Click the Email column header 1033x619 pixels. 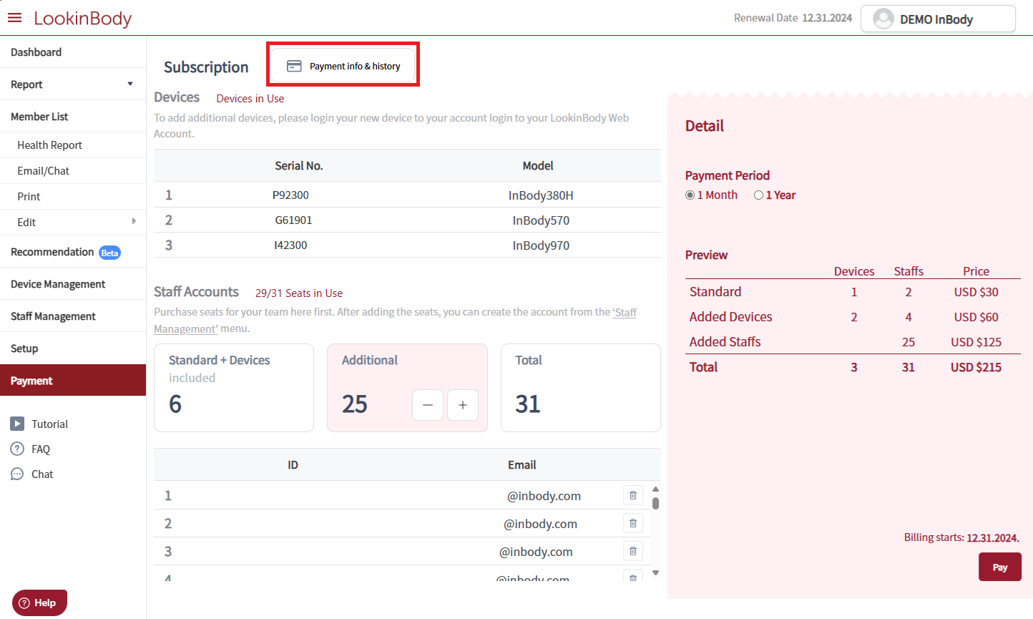click(522, 465)
